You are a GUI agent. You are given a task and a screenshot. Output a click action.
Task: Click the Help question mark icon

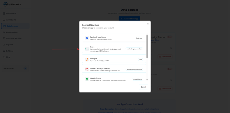(4, 57)
